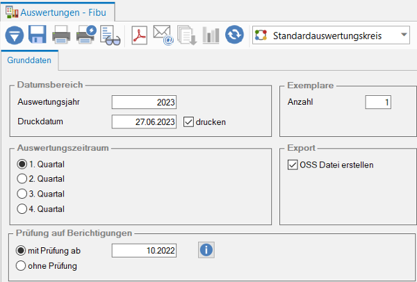
Task: Click the Anzahl copies field
Action: 378,102
